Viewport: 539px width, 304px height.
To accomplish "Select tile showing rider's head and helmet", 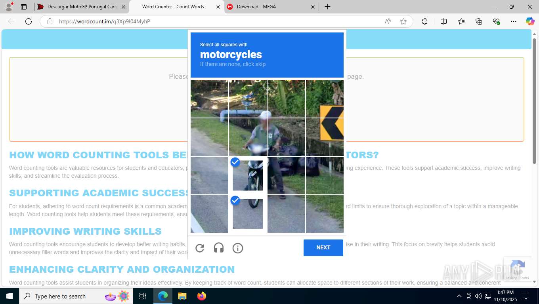I will 248,99.
